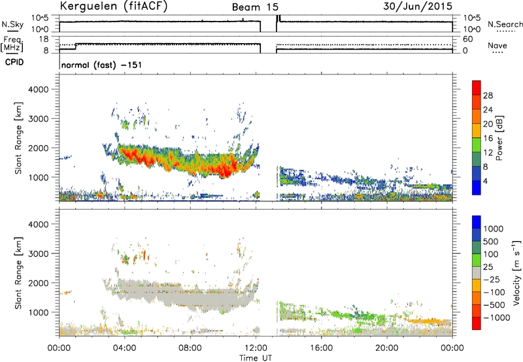The height and width of the screenshot is (362, 523).
Task: Select the "Velocity [m s⁻¹]" color bar title
Action: pyautogui.click(x=516, y=272)
